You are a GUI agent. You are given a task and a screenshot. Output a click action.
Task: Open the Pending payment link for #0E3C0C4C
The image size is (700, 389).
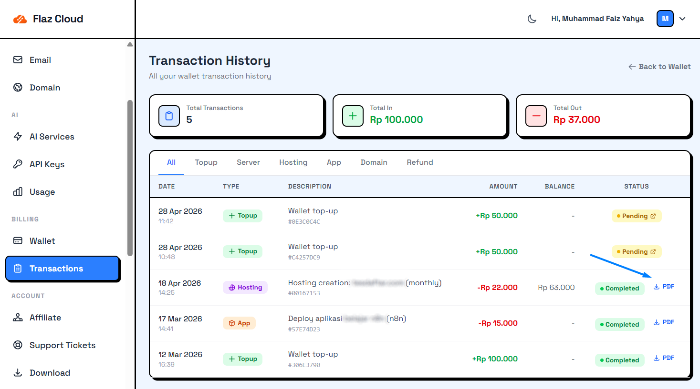click(x=637, y=216)
